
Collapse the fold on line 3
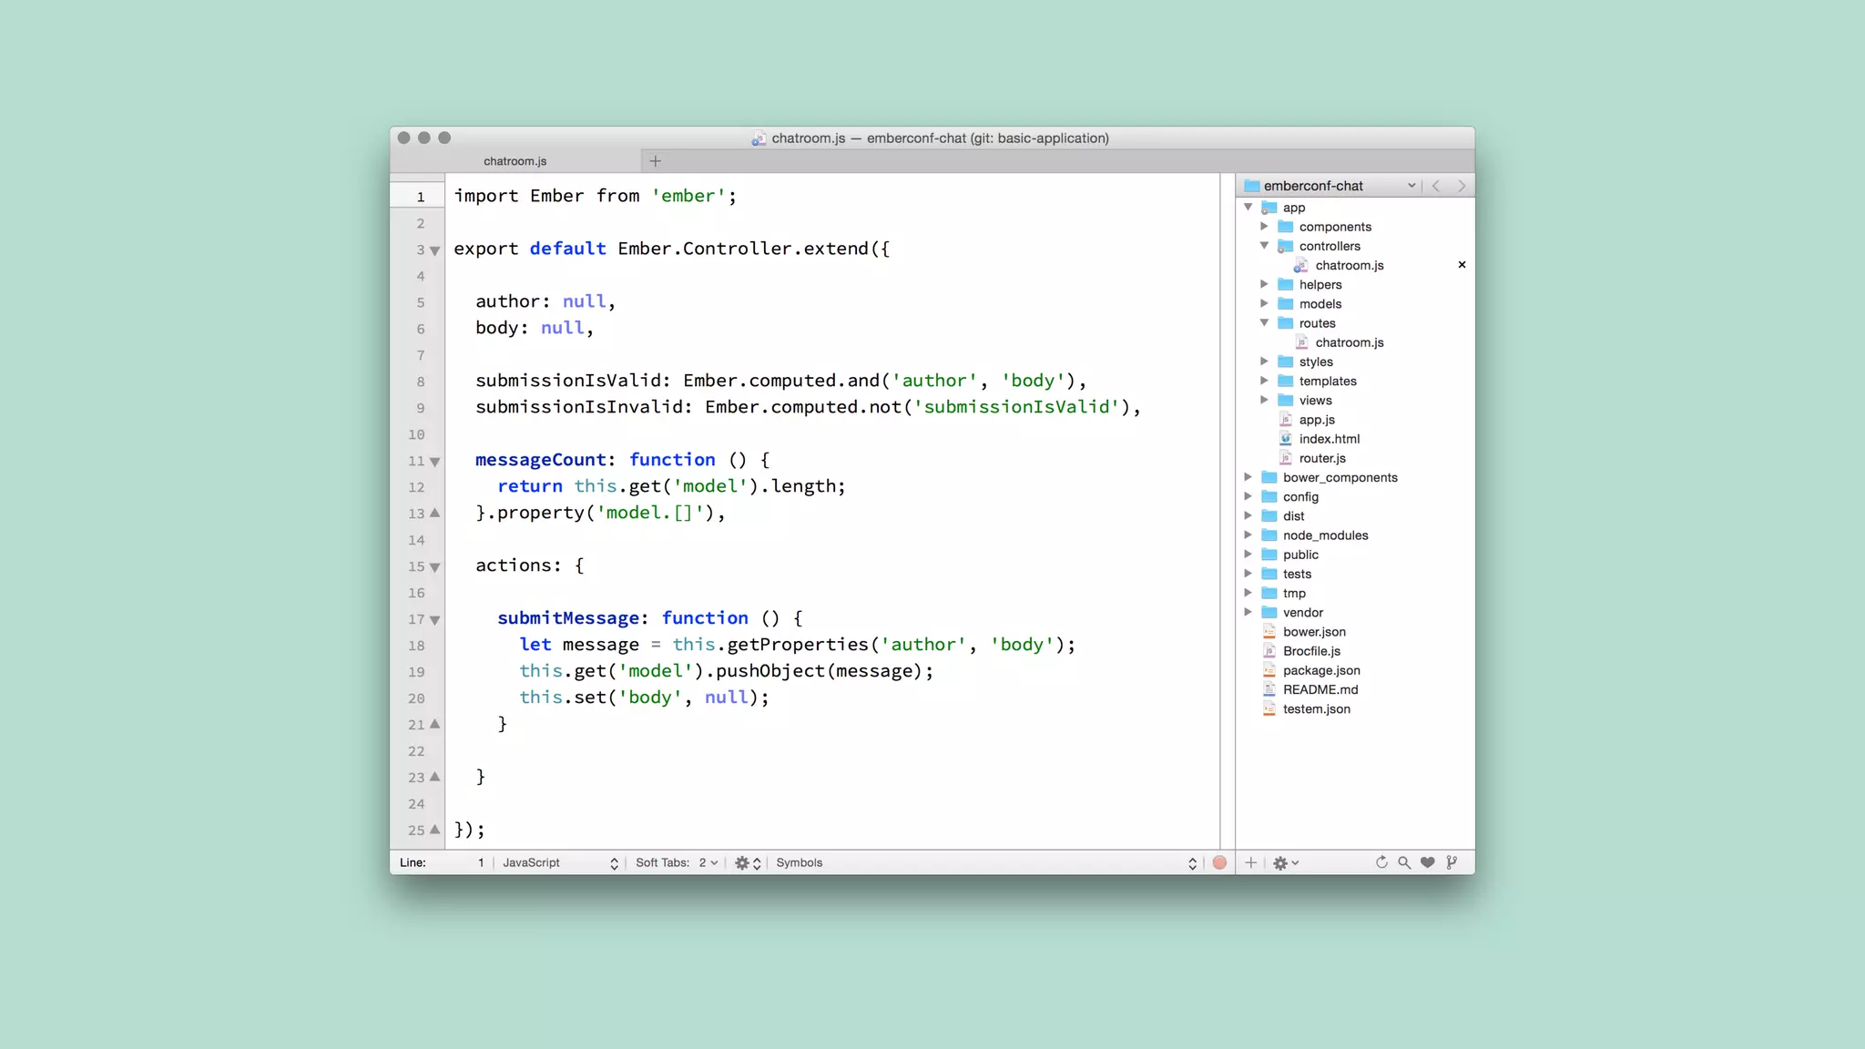435,250
